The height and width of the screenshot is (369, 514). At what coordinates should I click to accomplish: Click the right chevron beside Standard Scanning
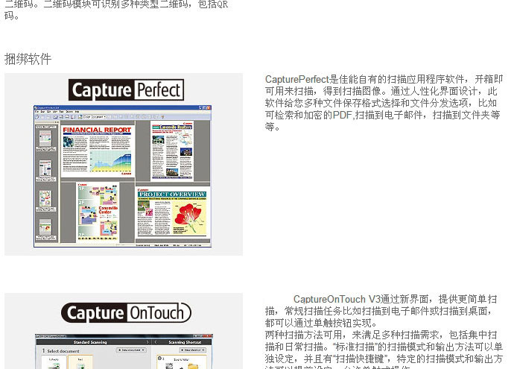[147, 342]
